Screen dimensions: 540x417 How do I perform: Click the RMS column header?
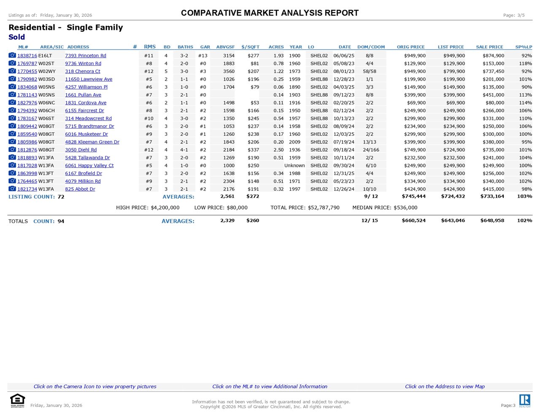[x=150, y=47]
